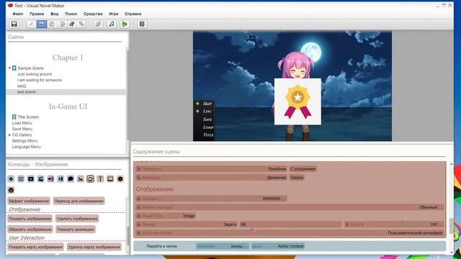Click the Save floppy disk toolbar icon
The height and width of the screenshot is (259, 461).
14,24
